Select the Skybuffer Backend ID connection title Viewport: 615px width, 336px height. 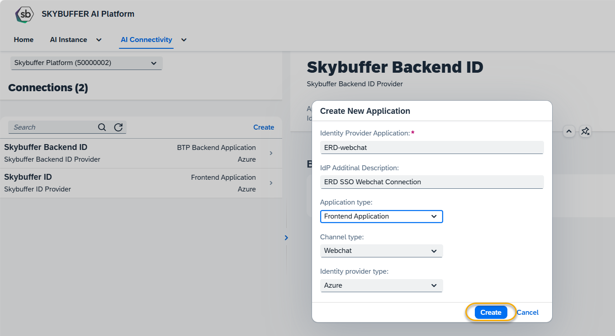coord(46,147)
